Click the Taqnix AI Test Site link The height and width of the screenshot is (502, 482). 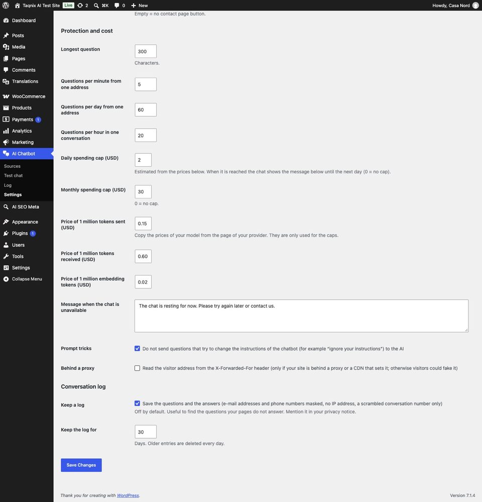(x=41, y=6)
